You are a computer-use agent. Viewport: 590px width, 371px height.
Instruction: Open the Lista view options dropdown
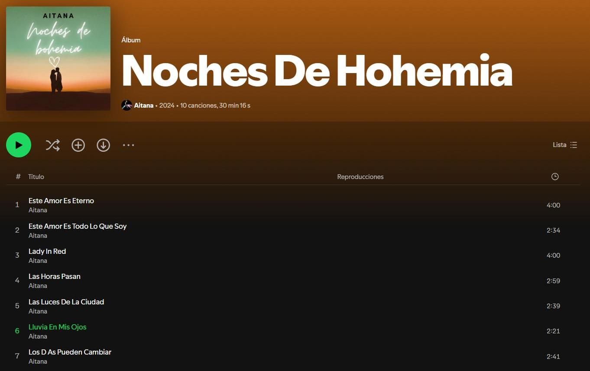point(565,145)
